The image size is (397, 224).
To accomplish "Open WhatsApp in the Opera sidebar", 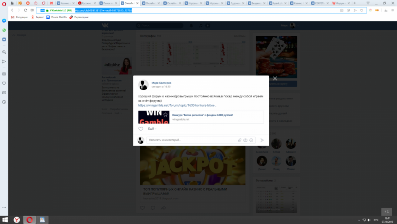I will [4, 30].
